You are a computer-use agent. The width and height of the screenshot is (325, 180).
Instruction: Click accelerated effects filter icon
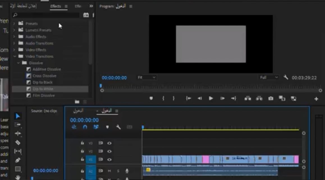tap(86, 15)
